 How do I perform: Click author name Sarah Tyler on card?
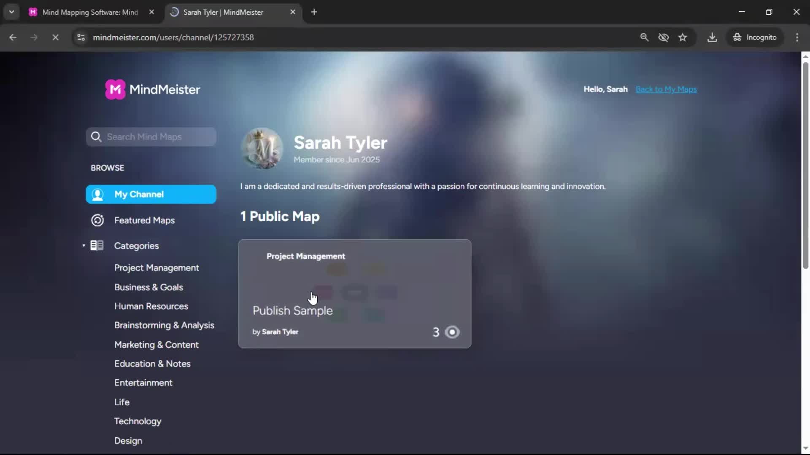point(280,332)
